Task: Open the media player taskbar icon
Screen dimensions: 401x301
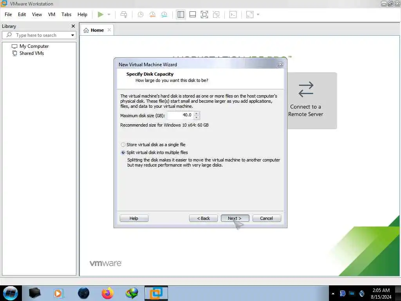Action: pos(58,293)
